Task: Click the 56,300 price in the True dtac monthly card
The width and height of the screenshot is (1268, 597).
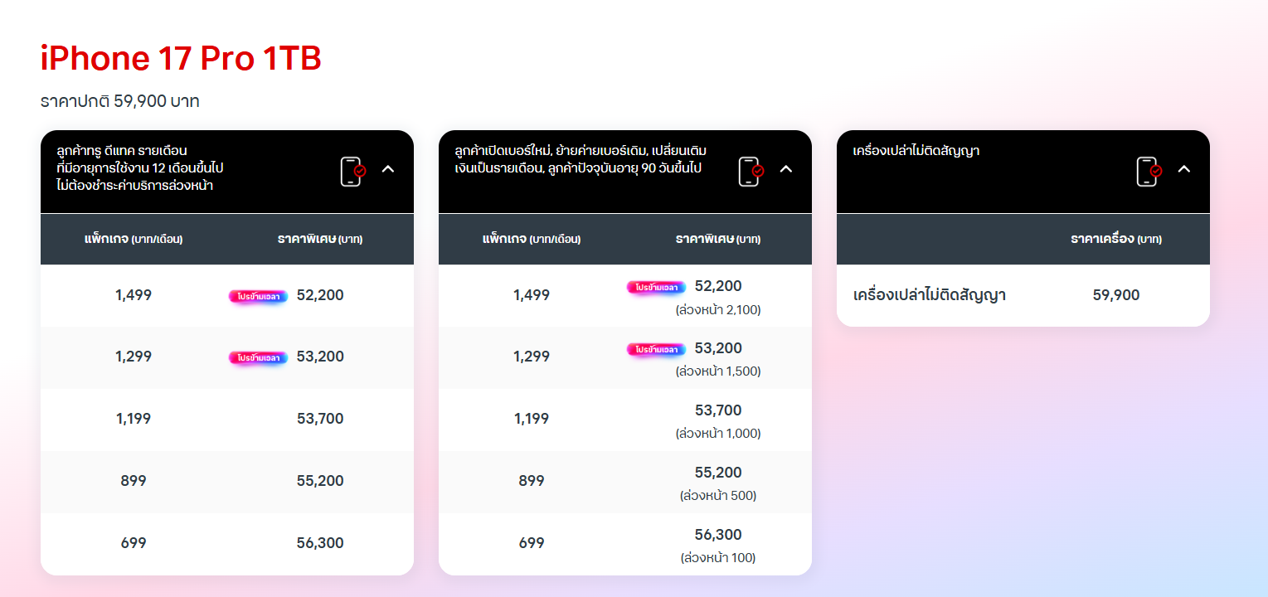Action: pos(320,543)
